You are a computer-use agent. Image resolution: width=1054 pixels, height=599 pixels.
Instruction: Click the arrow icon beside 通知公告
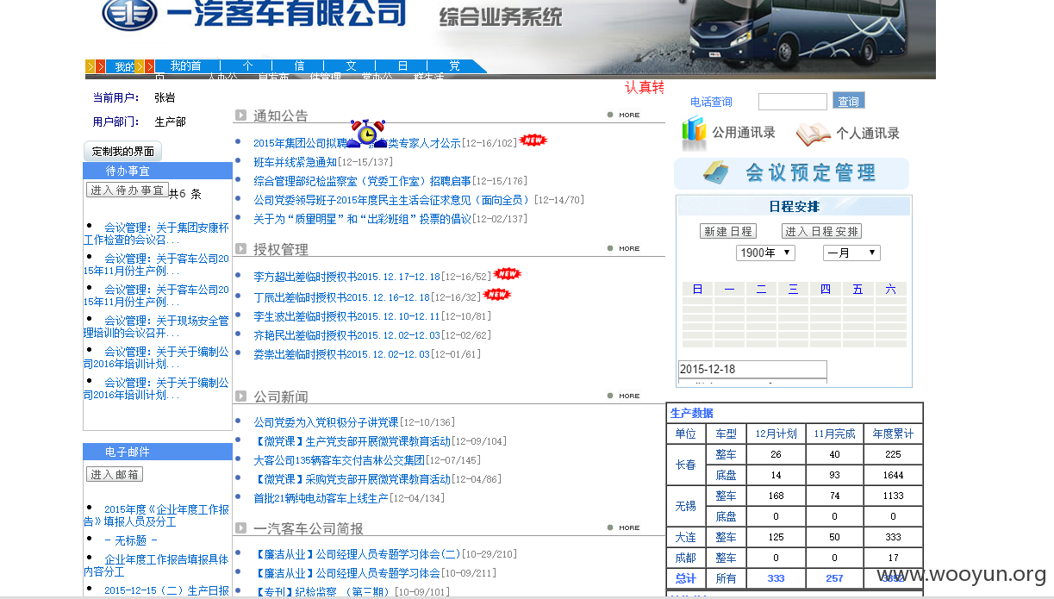[240, 115]
